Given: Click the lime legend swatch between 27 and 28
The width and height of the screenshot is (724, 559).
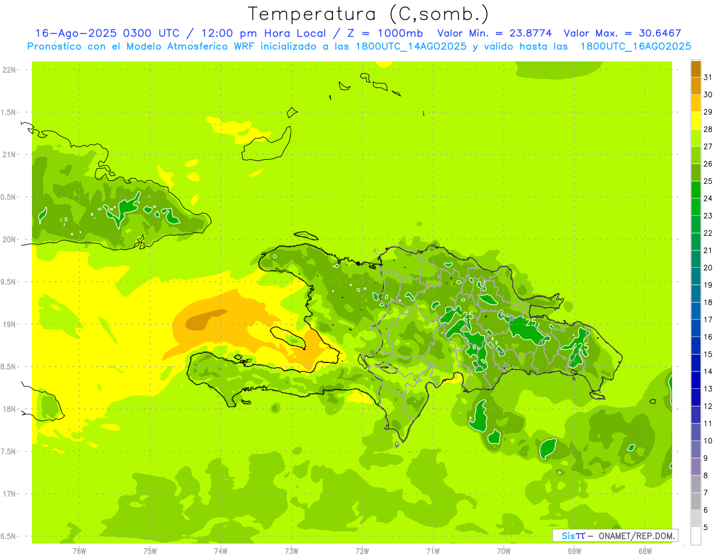Looking at the screenshot, I should tap(696, 137).
